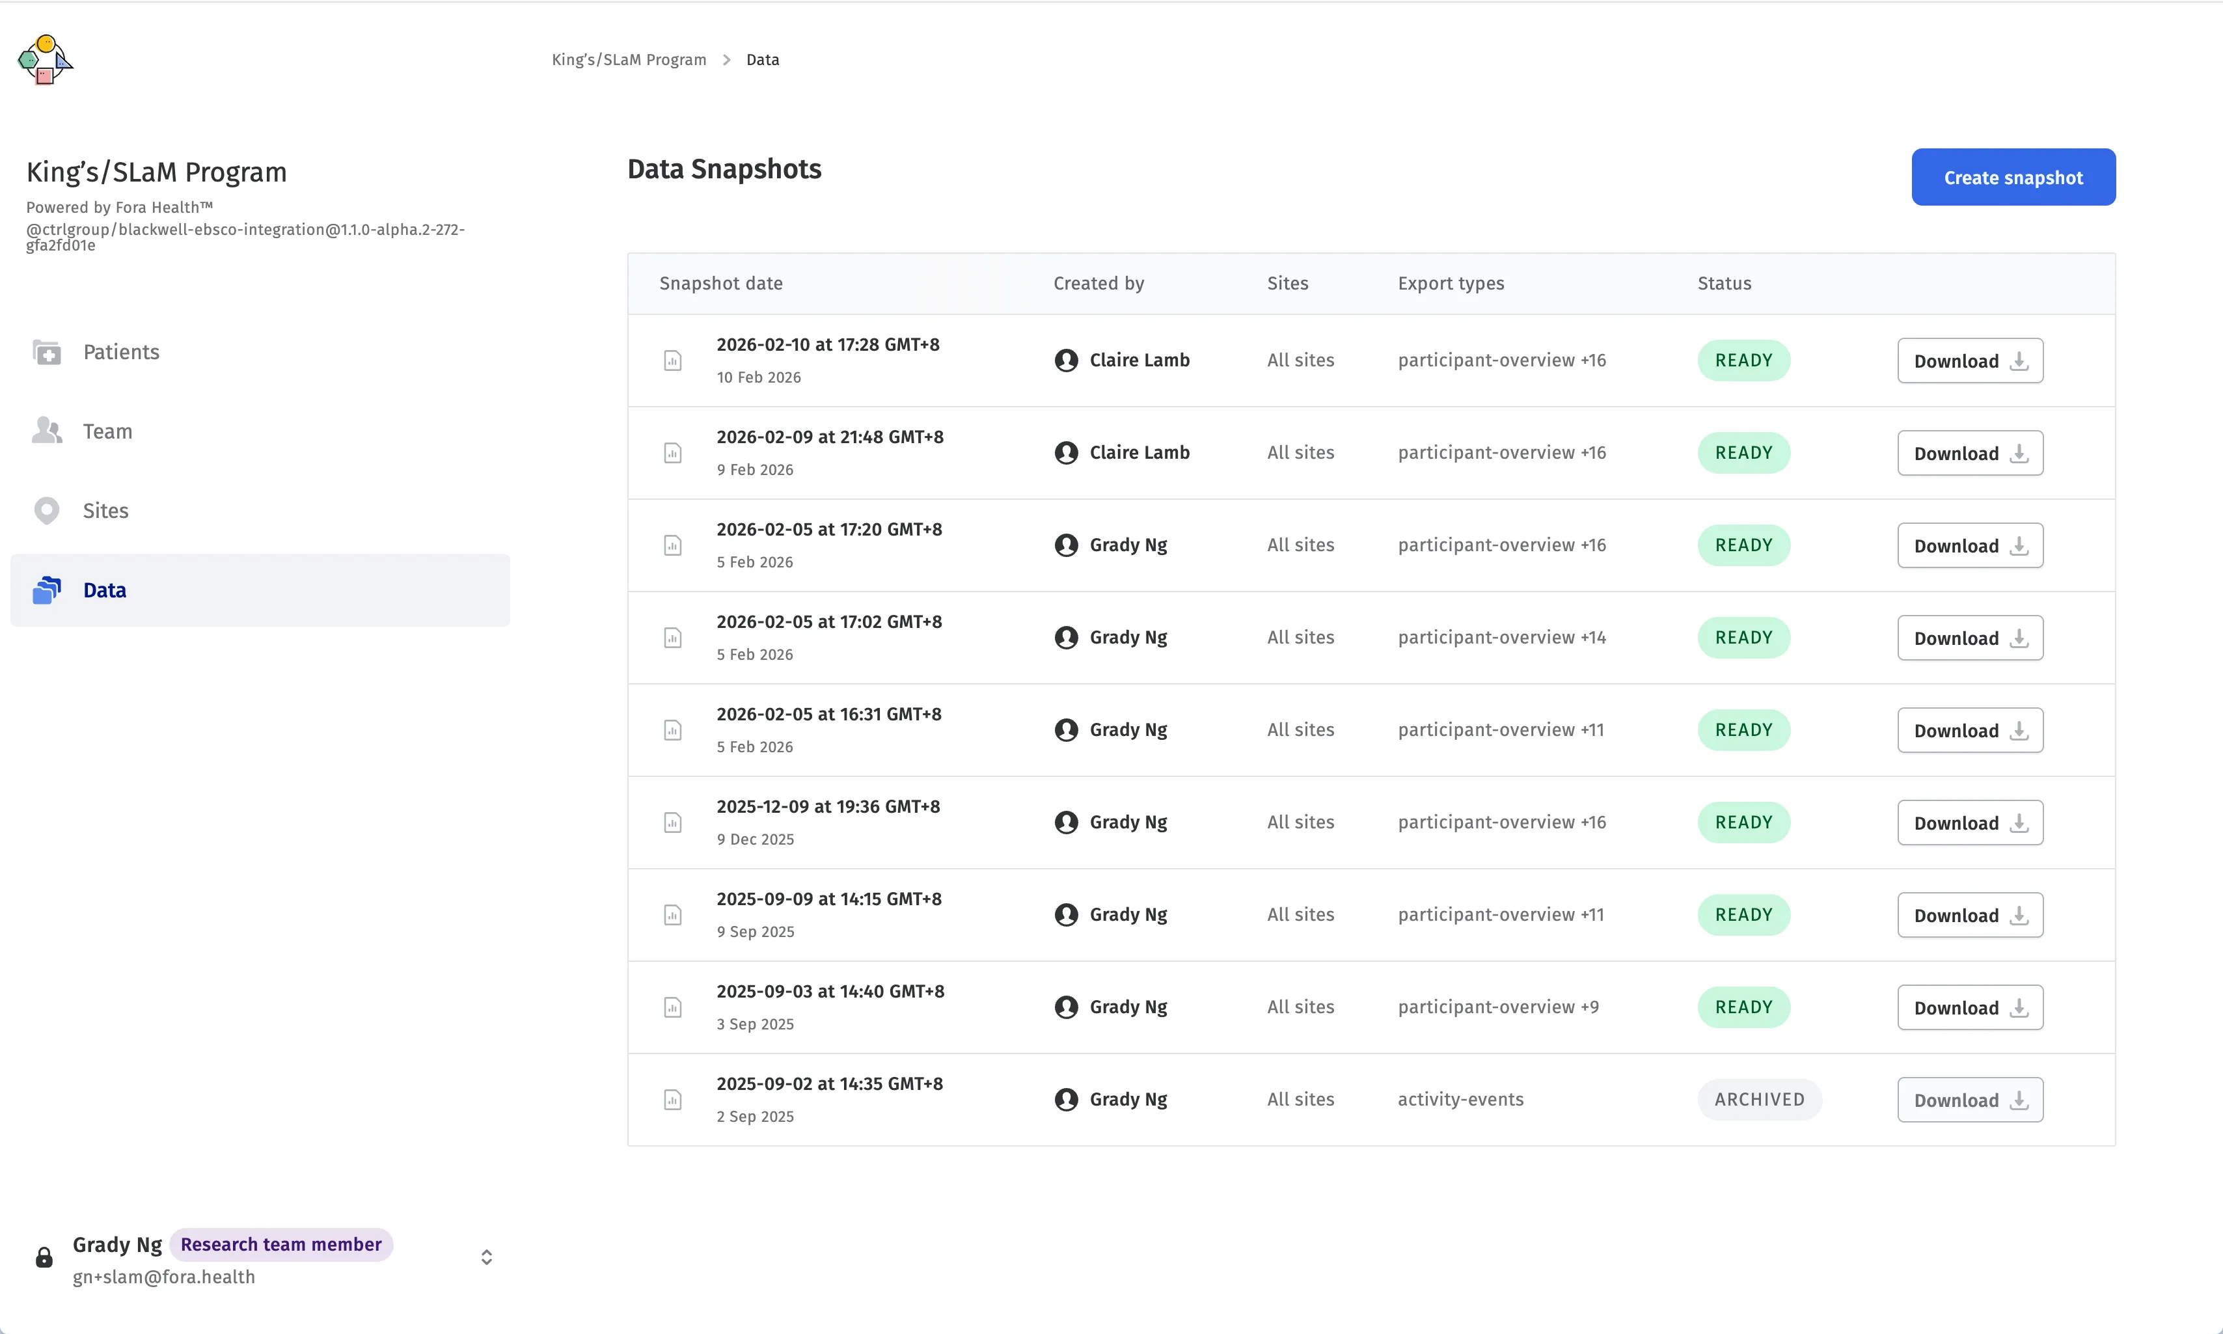Click the Fora Health logo icon

[x=45, y=61]
